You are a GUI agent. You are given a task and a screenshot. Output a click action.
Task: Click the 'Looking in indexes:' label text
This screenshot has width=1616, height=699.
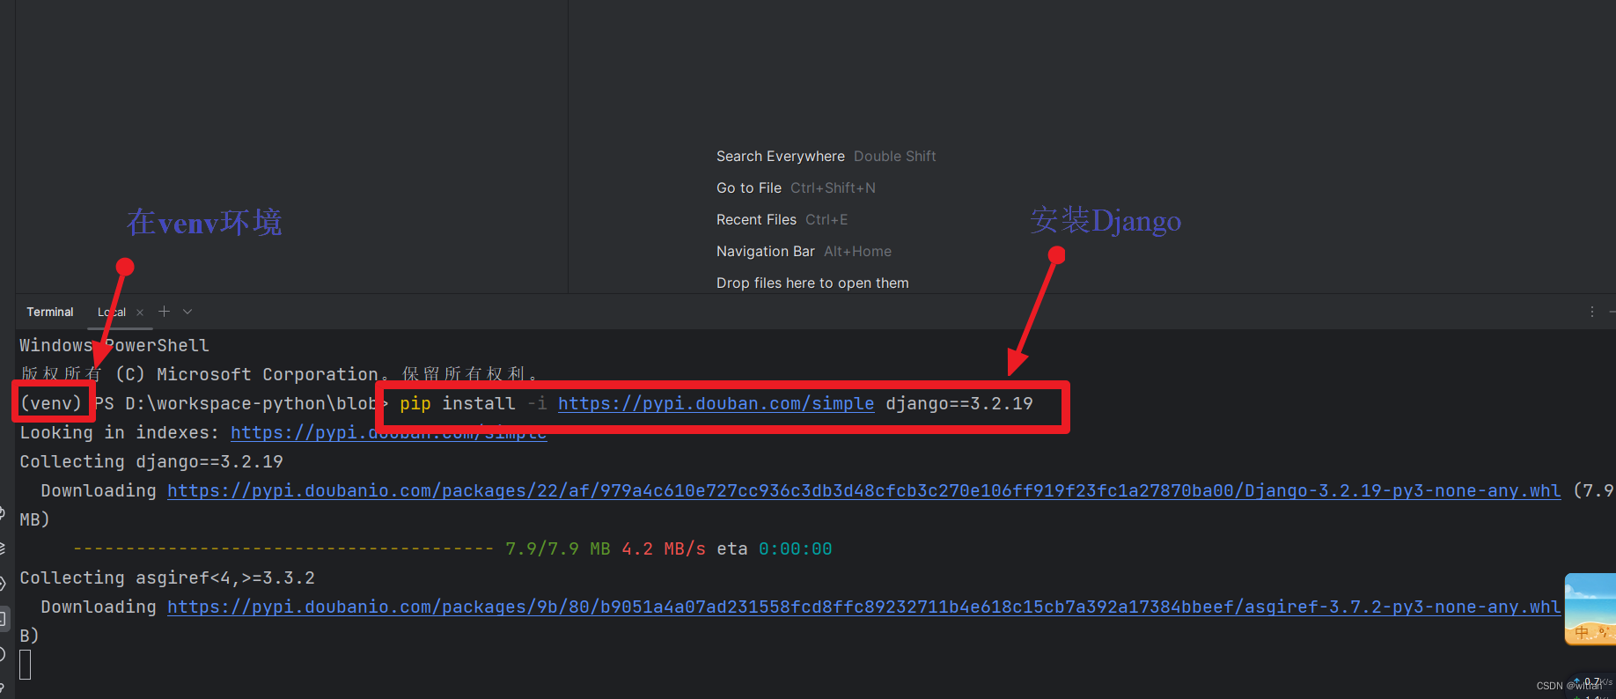[x=120, y=432]
